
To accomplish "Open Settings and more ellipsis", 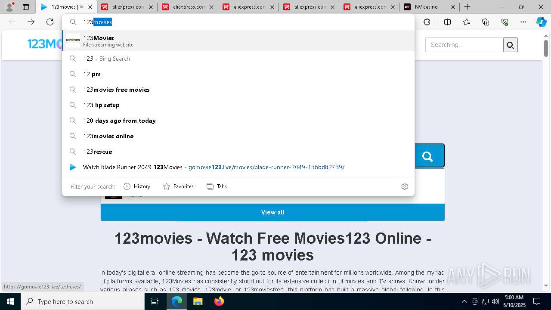I will (523, 22).
